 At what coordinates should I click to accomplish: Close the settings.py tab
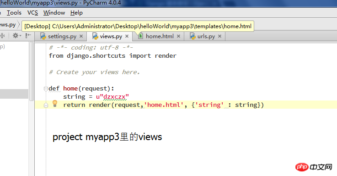pos(81,36)
